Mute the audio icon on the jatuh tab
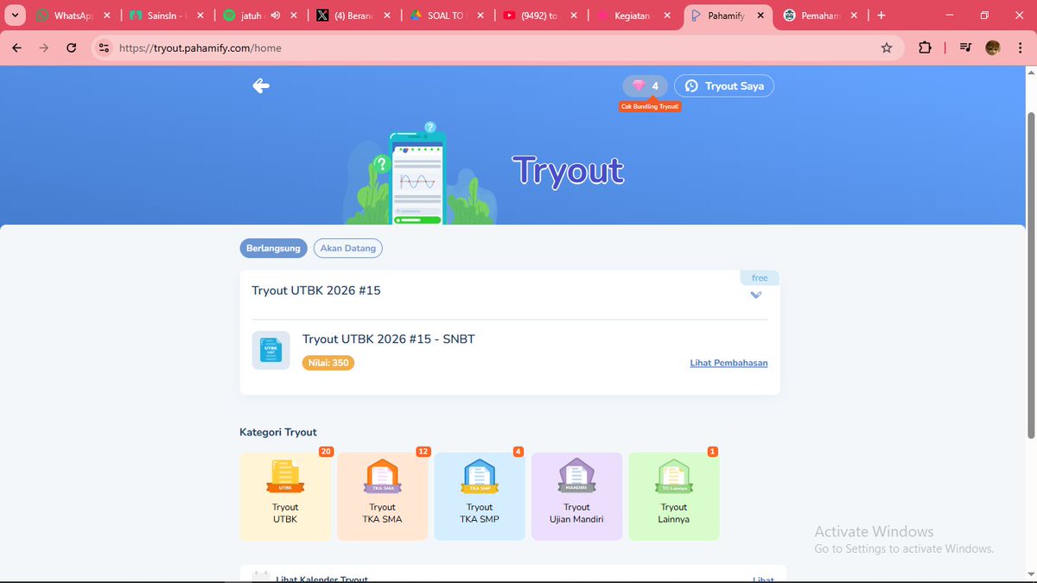Viewport: 1037px width, 583px height. 275,16
